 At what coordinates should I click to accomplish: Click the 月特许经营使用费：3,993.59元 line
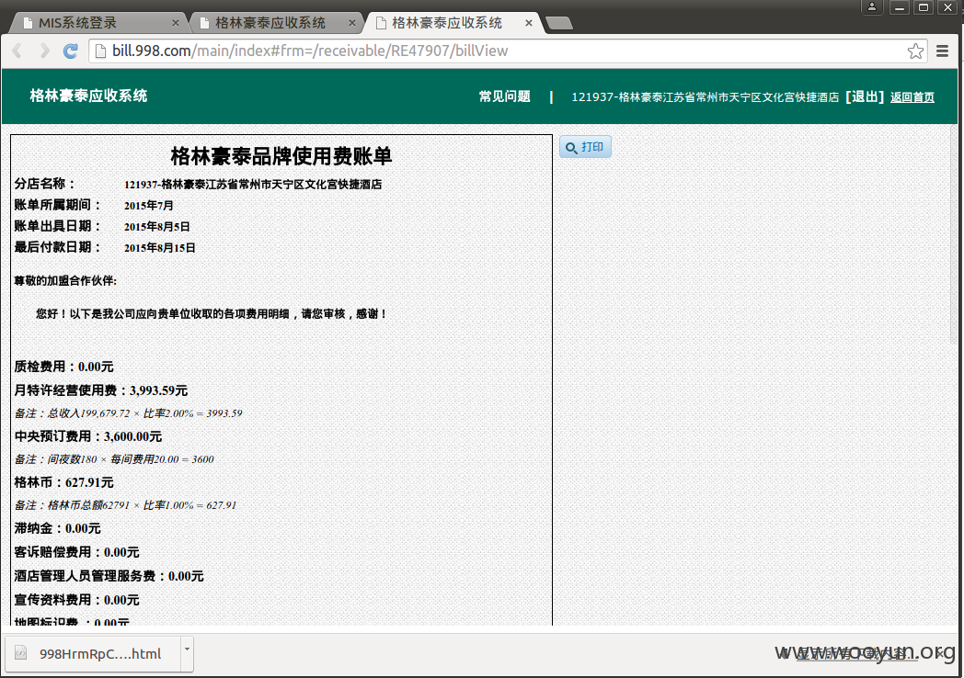101,390
